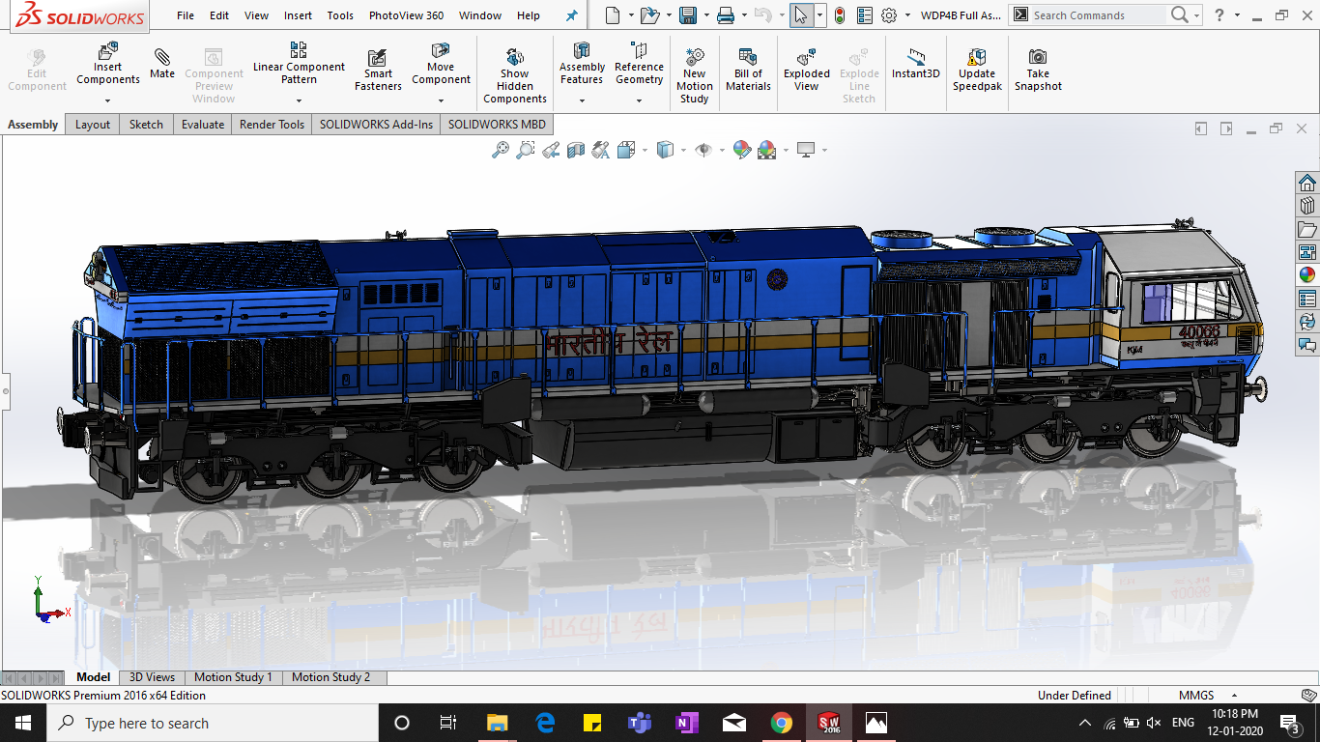This screenshot has width=1320, height=742.
Task: Open the File menu
Action: pos(186,15)
